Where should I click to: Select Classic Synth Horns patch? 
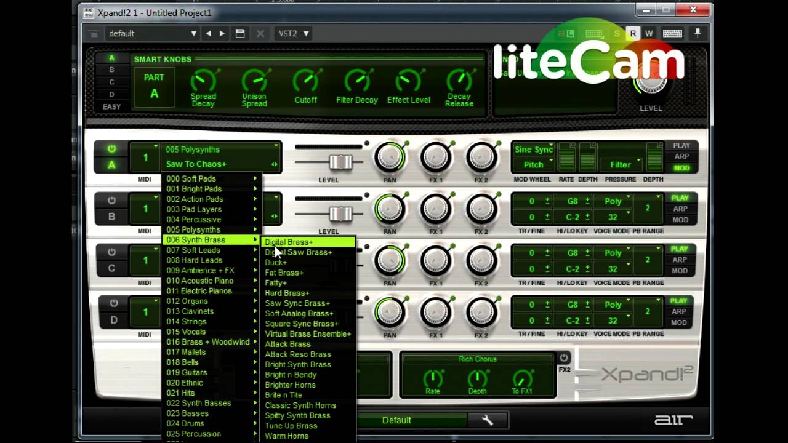pos(308,405)
